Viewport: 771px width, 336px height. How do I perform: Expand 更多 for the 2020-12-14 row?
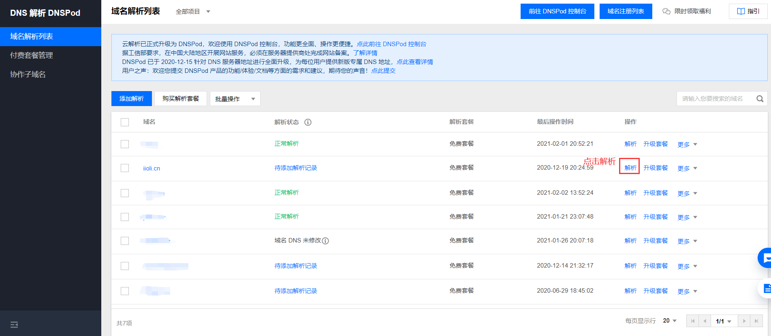tap(687, 266)
